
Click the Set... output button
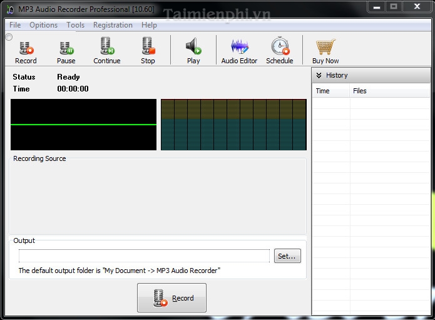click(x=287, y=255)
